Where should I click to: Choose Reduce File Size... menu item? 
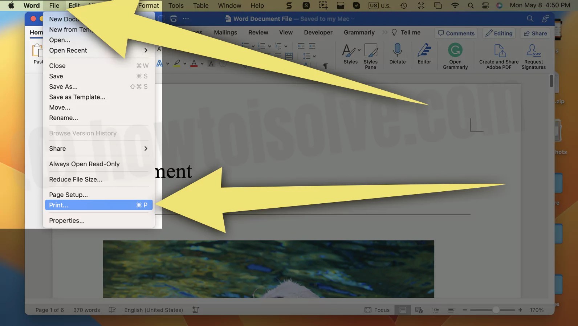point(99,179)
